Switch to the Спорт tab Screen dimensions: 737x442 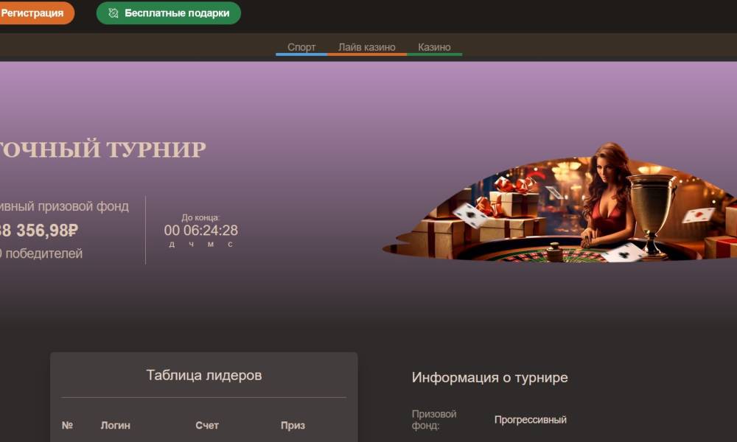tap(301, 47)
